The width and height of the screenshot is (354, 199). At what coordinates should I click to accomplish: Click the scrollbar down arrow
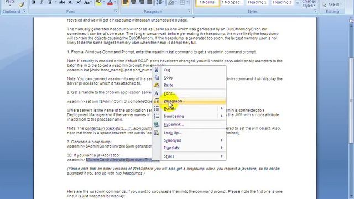coord(351,196)
